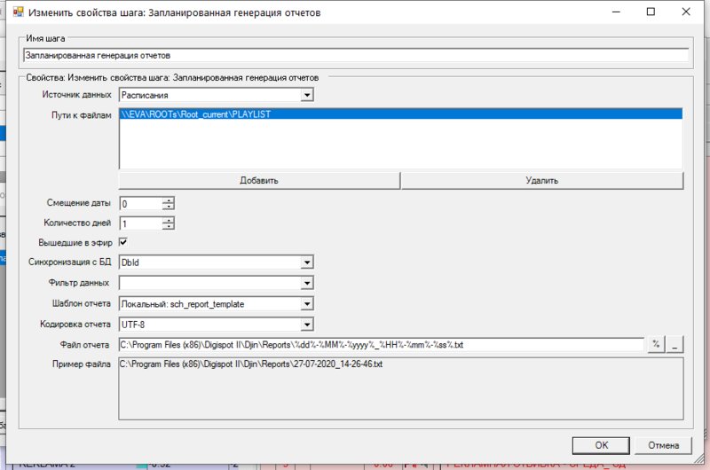Open the Кодировка отчета dropdown

pyautogui.click(x=306, y=324)
